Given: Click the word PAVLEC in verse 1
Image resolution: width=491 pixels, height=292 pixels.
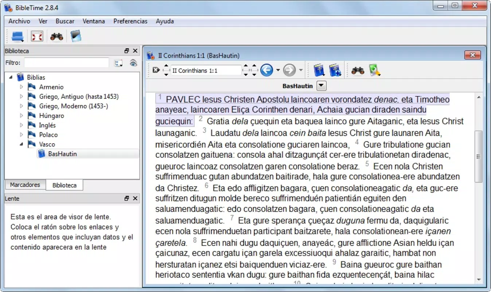Looking at the screenshot, I should (x=183, y=99).
